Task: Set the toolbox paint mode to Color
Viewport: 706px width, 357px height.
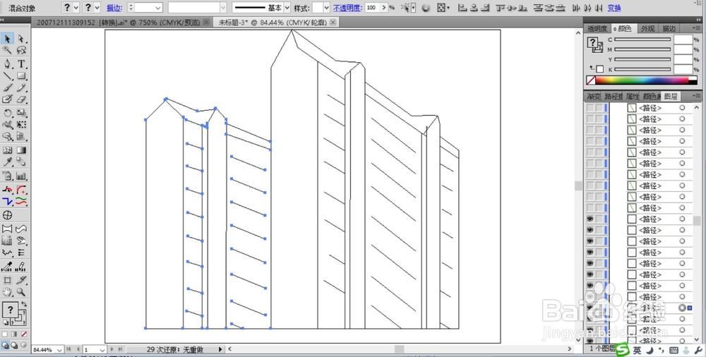Action: pos(6,334)
